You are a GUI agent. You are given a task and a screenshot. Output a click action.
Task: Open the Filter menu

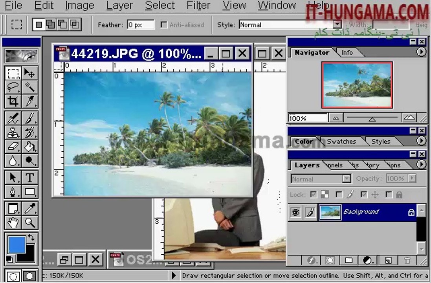pos(198,6)
